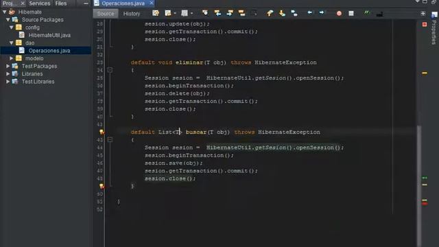Shift line right arrow icon
Image resolution: width=439 pixels, height=247 pixels.
pos(322,12)
